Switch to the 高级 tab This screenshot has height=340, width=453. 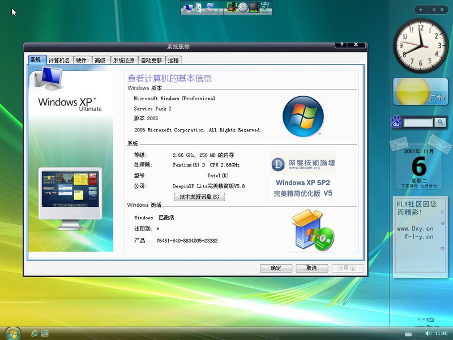pos(101,60)
